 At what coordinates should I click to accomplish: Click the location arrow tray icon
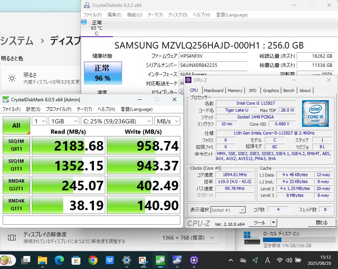(x=255, y=260)
